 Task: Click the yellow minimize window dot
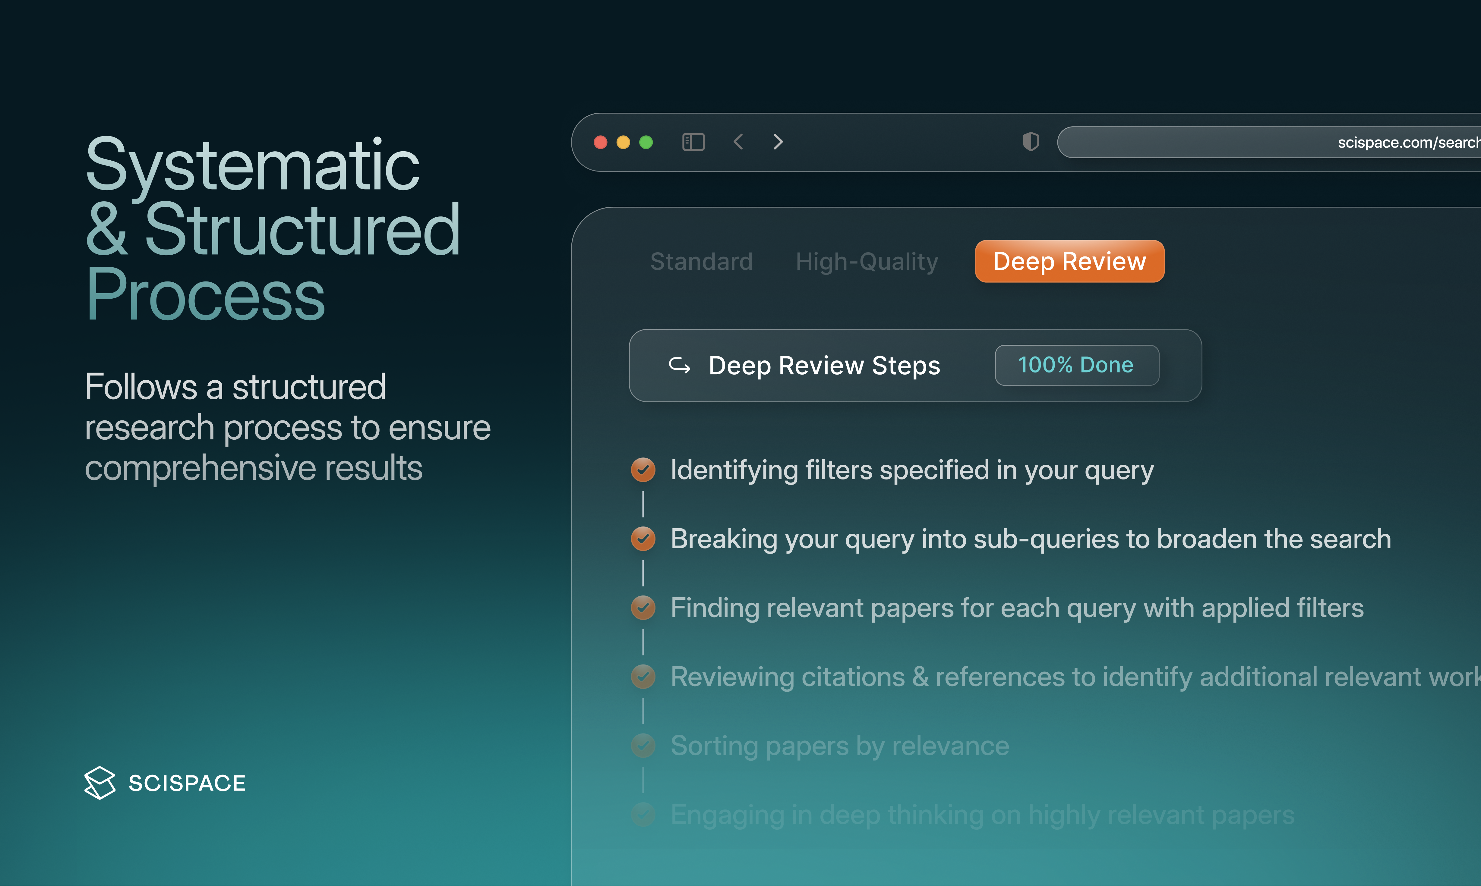coord(623,142)
